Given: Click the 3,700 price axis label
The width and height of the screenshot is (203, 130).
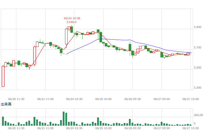Looking at the screenshot, I should 197,48.
